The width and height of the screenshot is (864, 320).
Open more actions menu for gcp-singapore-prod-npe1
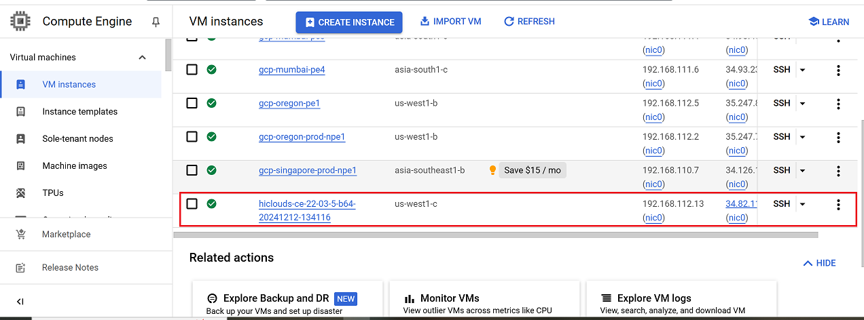click(838, 171)
